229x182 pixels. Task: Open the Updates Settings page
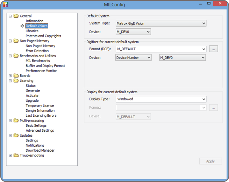[x=32, y=140]
